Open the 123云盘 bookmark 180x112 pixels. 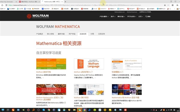coord(27,9)
